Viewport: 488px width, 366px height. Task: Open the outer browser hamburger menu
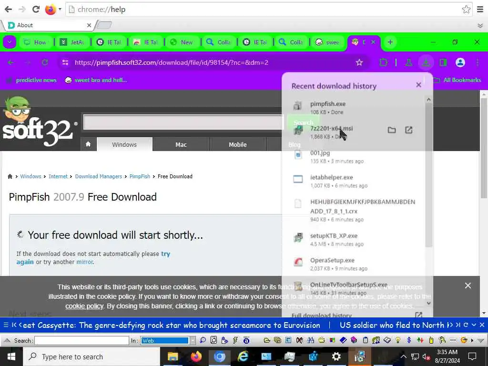coord(480,10)
